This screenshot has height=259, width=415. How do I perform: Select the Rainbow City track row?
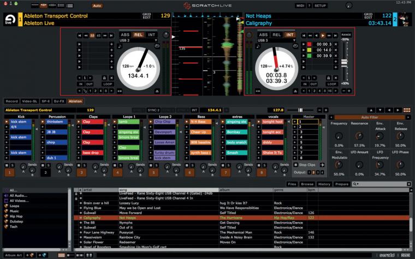242,237
